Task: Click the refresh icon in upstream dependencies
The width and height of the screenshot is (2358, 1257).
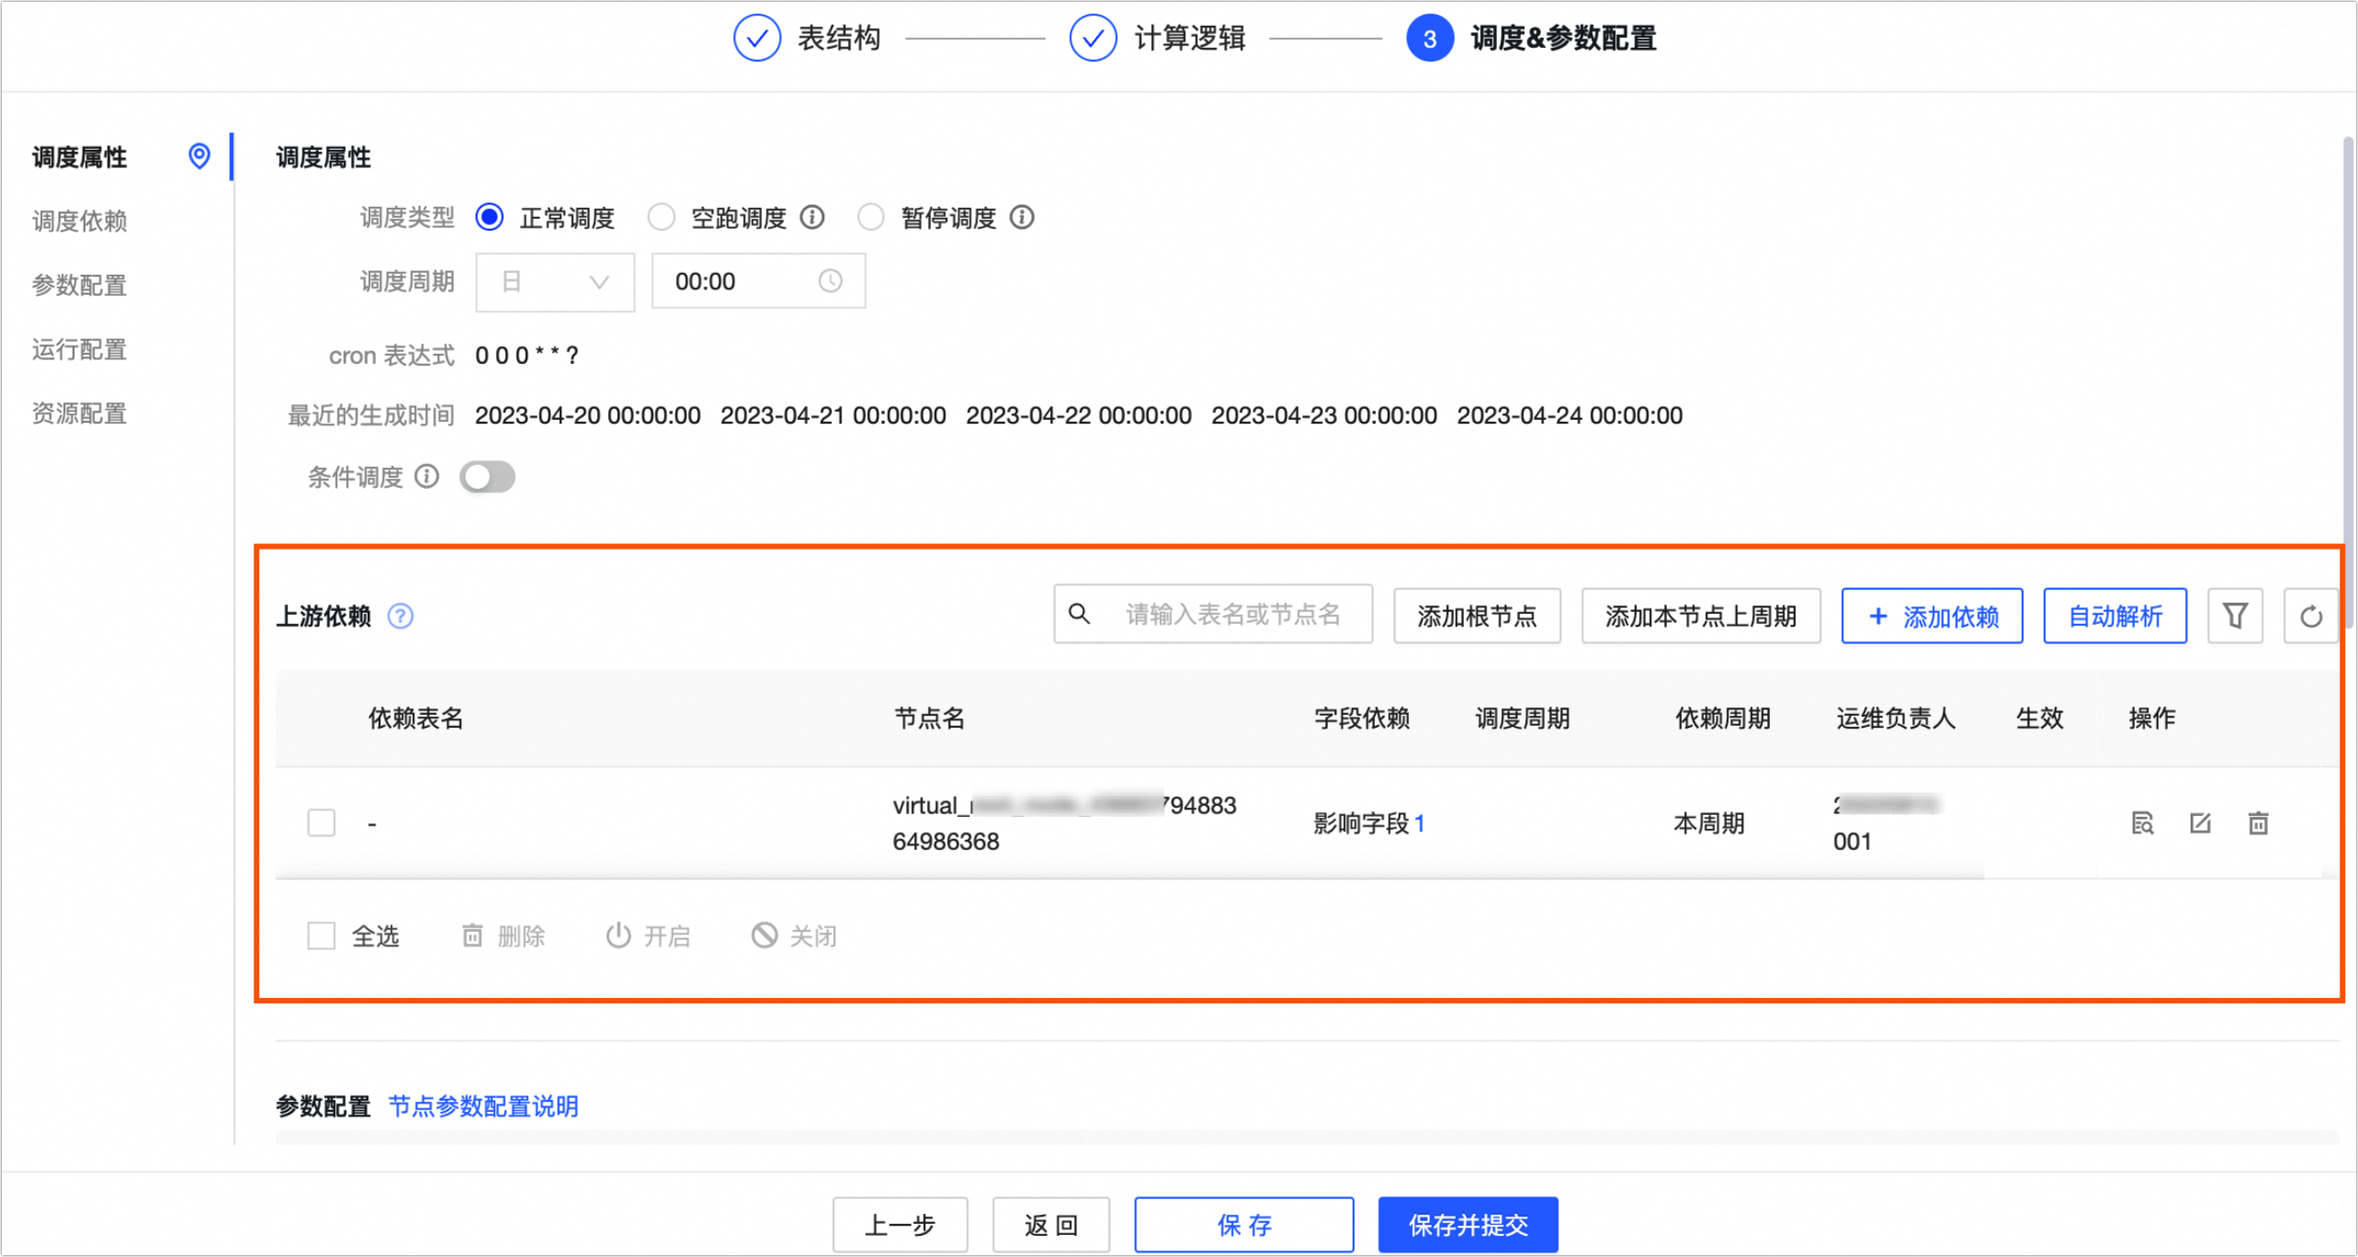Action: (2310, 616)
